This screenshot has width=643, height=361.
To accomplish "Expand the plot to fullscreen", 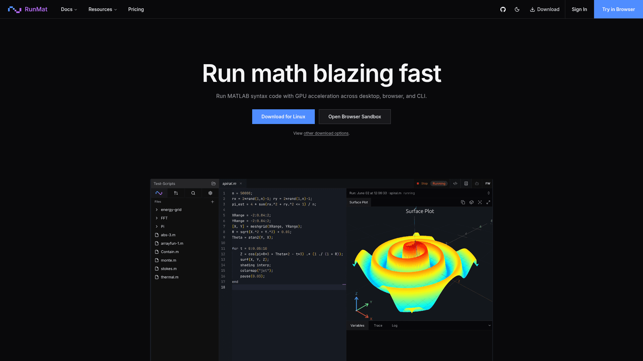I will click(488, 202).
